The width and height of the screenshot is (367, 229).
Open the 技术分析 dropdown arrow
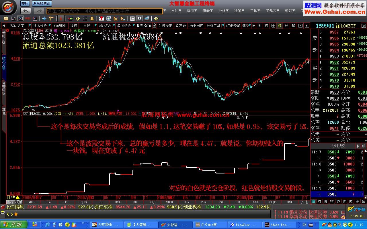pos(49,25)
